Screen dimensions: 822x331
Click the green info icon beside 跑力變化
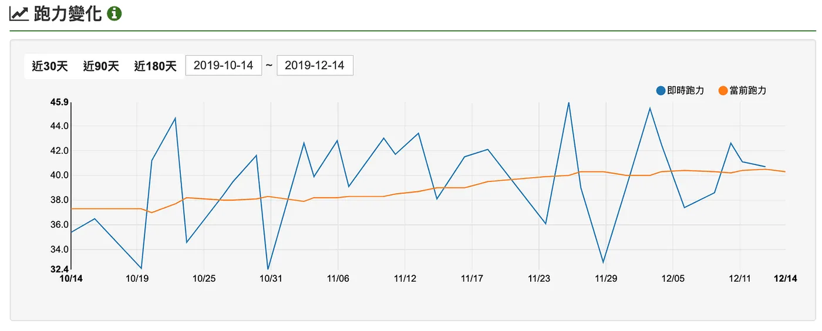point(114,13)
